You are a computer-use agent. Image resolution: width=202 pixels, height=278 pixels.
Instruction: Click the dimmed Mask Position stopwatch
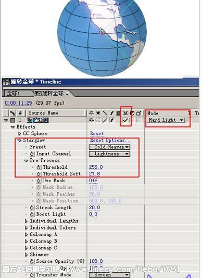pyautogui.click(x=39, y=201)
